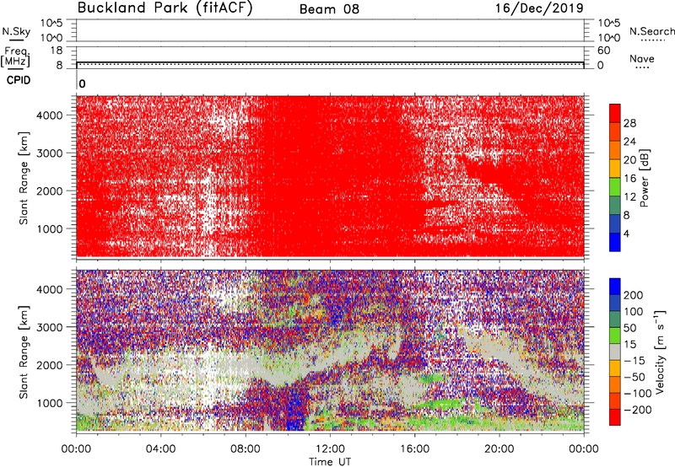Viewport: 675px width, 467px height.
Task: Click the green 12-16 dB power colorbar segment
Action: 615,187
